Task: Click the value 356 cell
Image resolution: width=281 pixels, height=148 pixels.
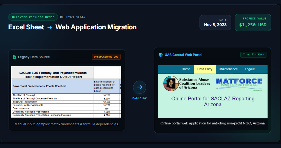Action: pos(107,109)
